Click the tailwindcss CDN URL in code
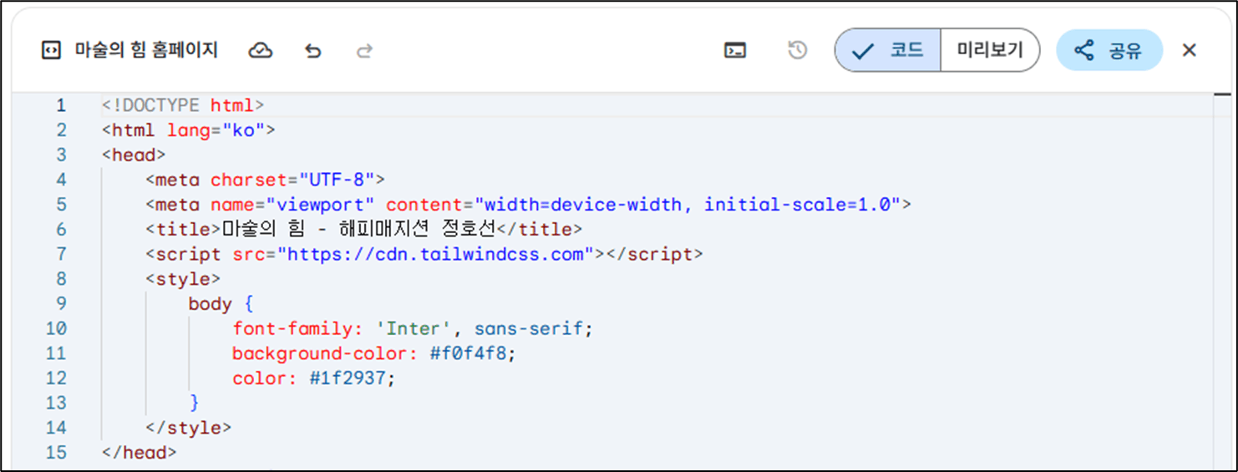Image resolution: width=1238 pixels, height=472 pixels. [434, 254]
